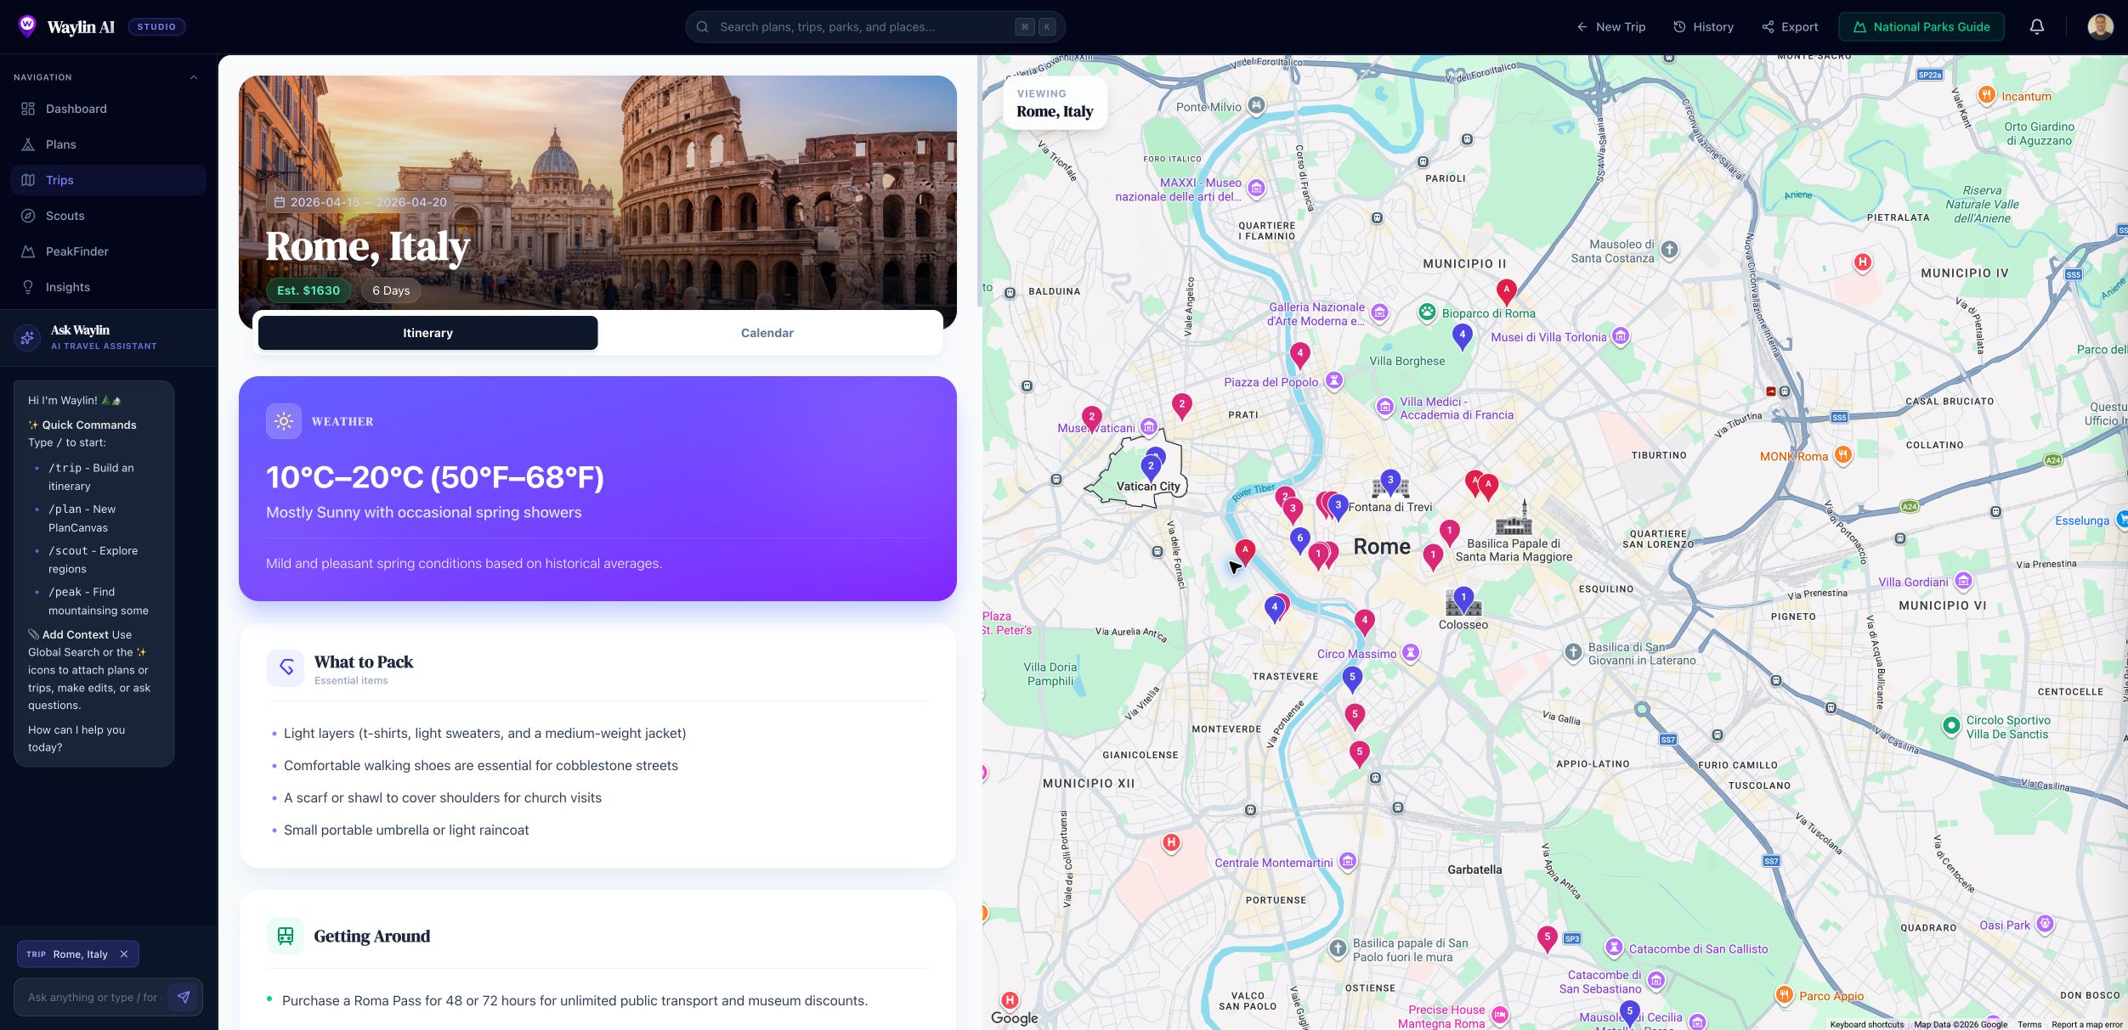2128x1030 pixels.
Task: Click the Export button
Action: click(x=1790, y=27)
